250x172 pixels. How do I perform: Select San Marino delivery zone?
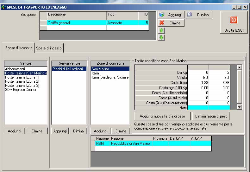110,69
